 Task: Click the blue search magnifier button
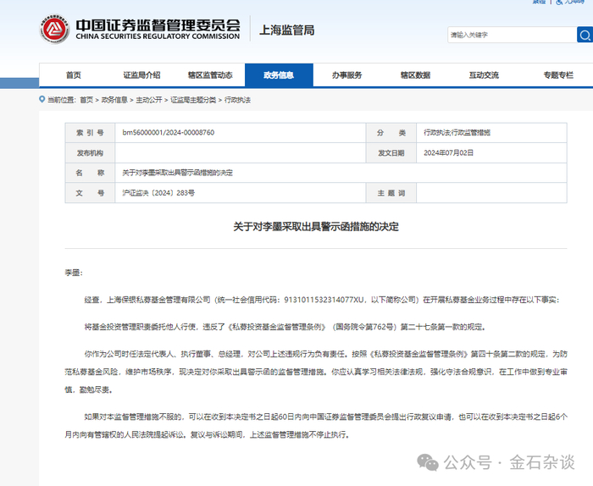click(585, 35)
